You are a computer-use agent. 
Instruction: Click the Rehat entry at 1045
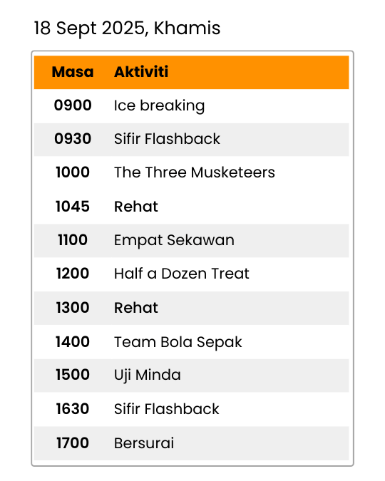[136, 207]
